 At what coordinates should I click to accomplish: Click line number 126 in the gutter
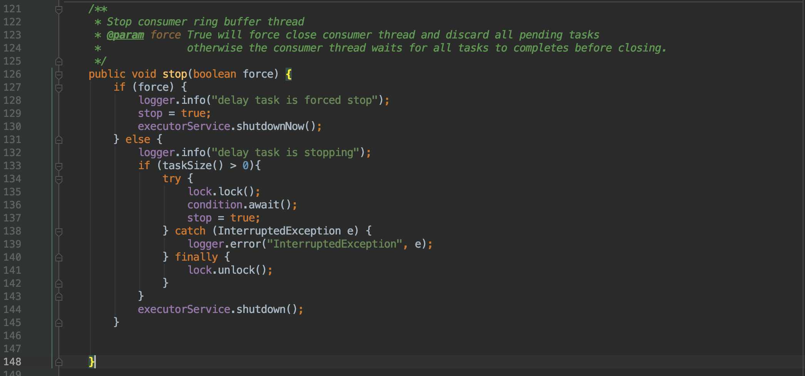[x=12, y=74]
